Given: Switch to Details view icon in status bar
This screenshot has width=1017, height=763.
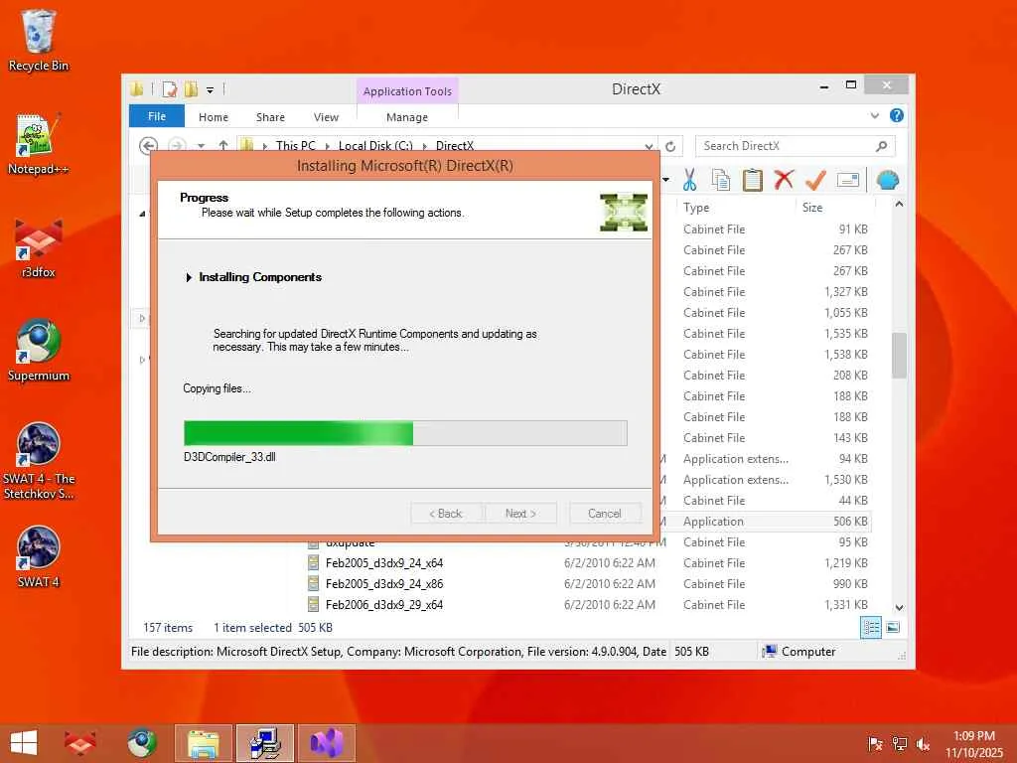Looking at the screenshot, I should [870, 628].
